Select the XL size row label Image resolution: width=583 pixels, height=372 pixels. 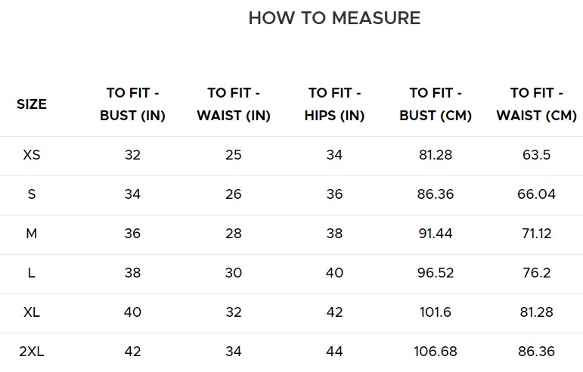32,312
